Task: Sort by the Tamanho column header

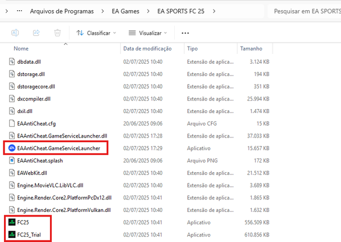Action: 251,49
